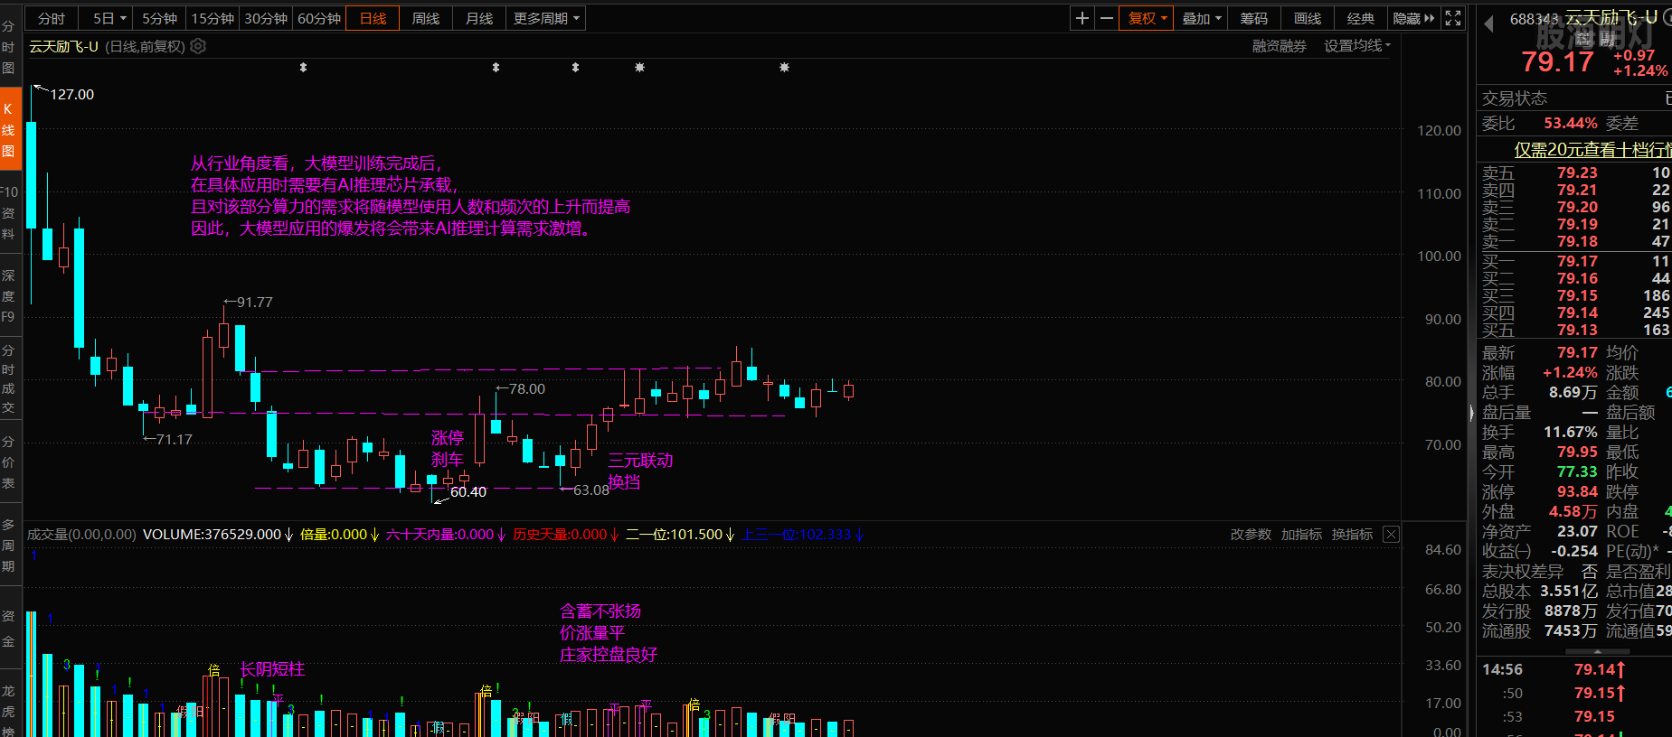Click the left arrow beside stock code 688343
The image size is (1672, 737).
(1488, 24)
